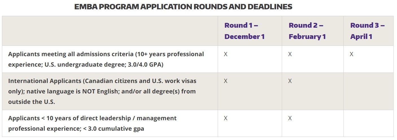Click the 'International Applicants' row label
This screenshot has width=397, height=140.
[x=102, y=81]
